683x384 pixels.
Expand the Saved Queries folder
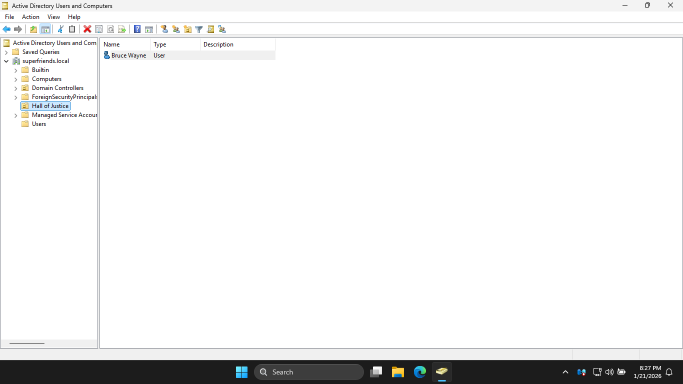pos(6,52)
